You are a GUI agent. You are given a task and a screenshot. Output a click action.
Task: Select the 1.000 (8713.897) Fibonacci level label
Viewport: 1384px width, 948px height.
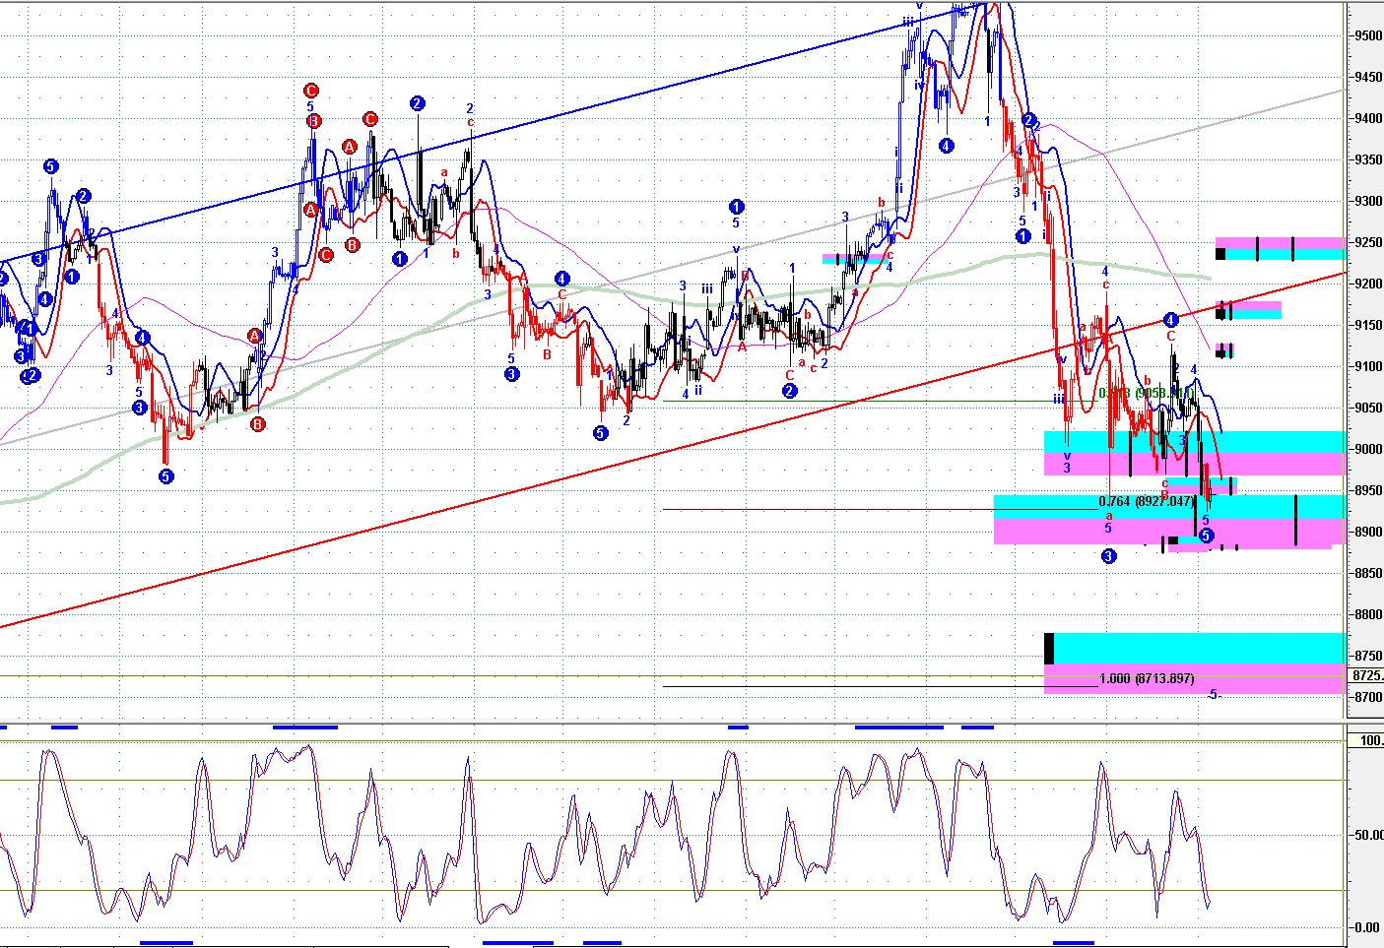pyautogui.click(x=1147, y=678)
